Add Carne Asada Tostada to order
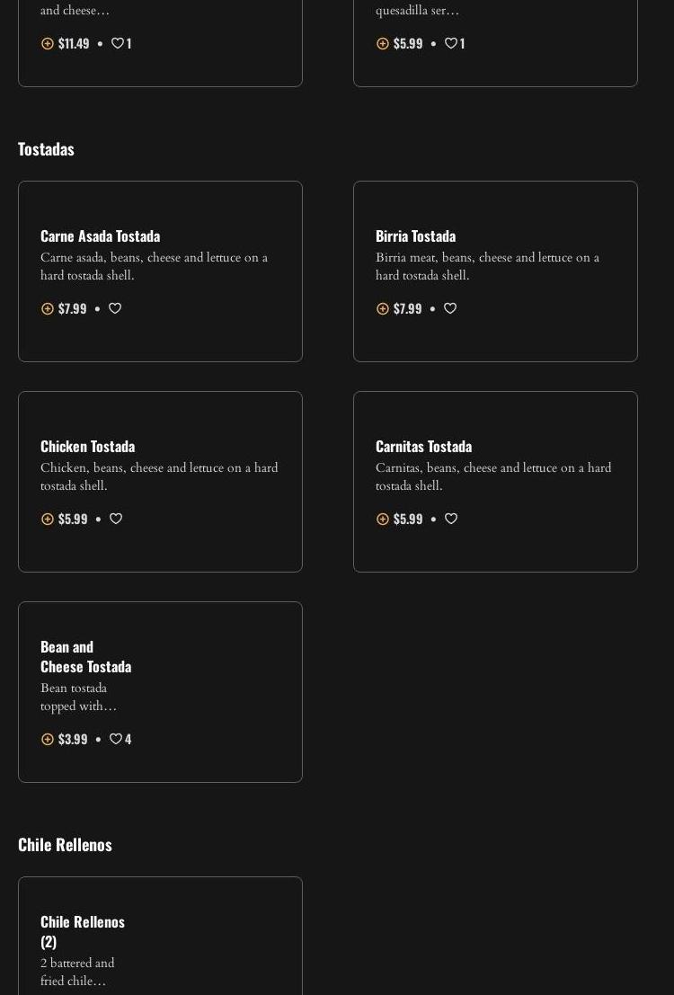Image resolution: width=674 pixels, height=995 pixels. point(48,308)
